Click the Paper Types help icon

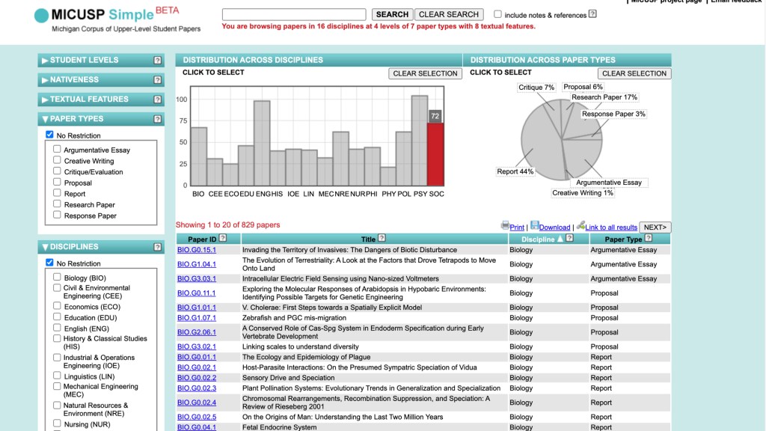(157, 119)
